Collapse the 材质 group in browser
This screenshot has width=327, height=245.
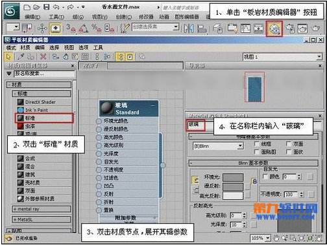[39, 85]
